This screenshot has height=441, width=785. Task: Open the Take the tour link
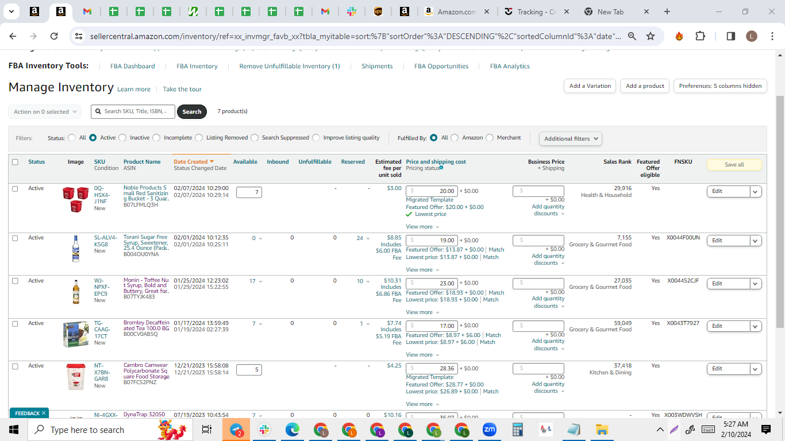tap(182, 90)
